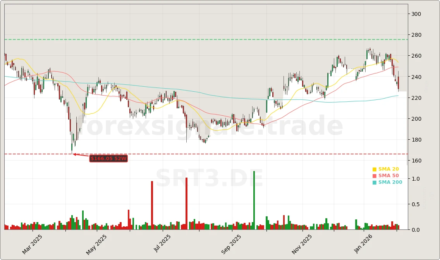Image resolution: width=440 pixels, height=260 pixels.
Task: Click the 0.5 volume axis label
Action: 415,204
